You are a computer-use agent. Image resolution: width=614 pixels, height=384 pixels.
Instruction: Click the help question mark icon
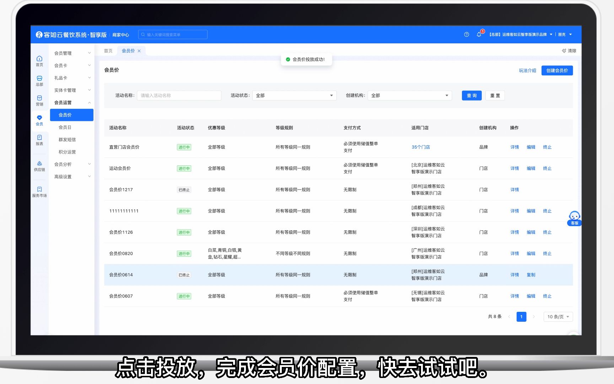[466, 34]
